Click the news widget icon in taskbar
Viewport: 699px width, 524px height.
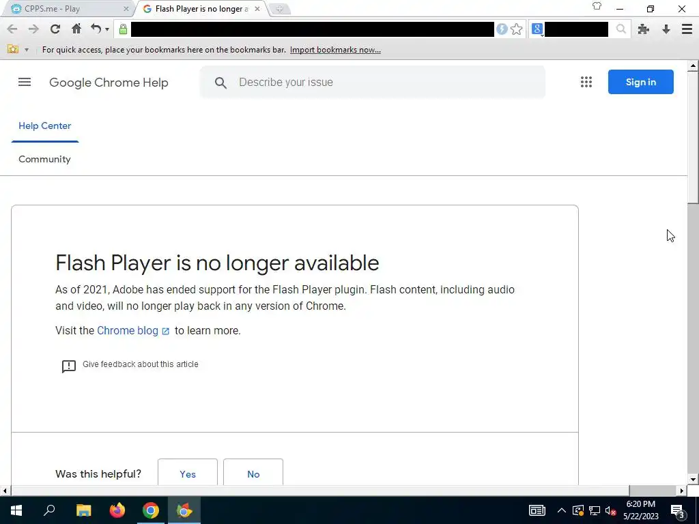click(x=537, y=510)
